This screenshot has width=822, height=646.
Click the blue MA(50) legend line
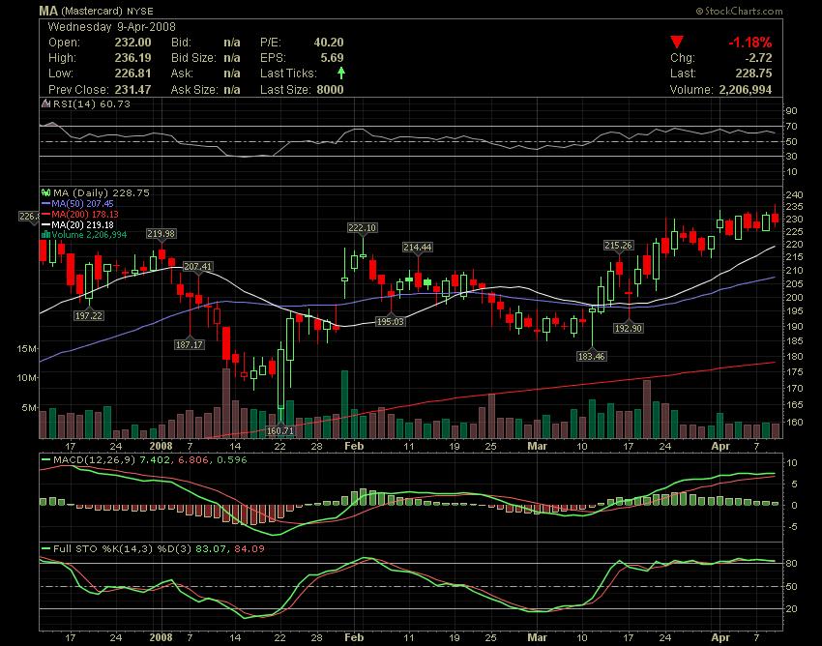point(45,203)
